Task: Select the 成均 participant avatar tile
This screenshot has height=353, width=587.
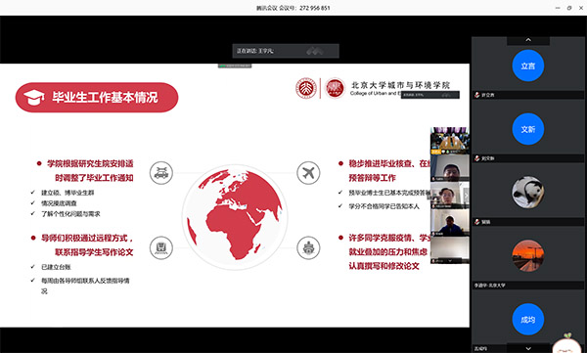Action: pos(528,320)
